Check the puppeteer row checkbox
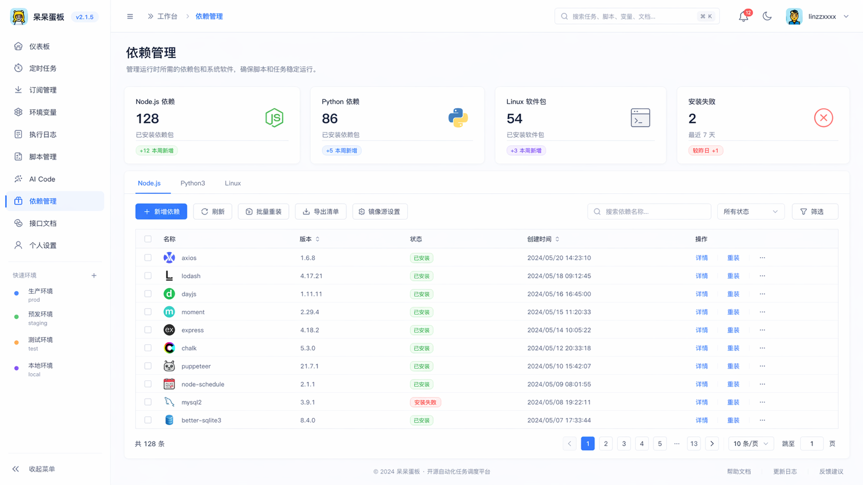 pos(148,366)
